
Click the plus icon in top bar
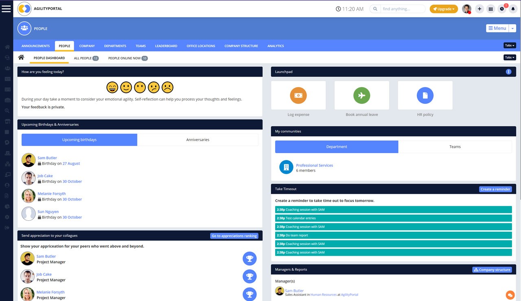click(x=479, y=9)
